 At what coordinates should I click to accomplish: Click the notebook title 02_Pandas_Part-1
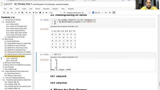23,4
